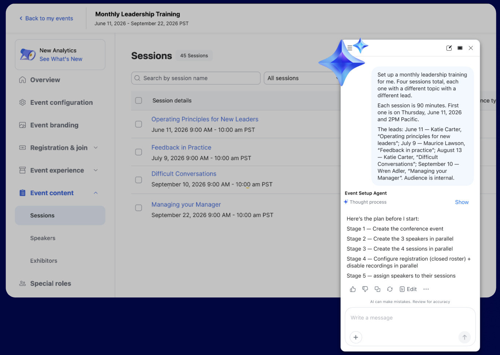Screen dimensions: 500x355
Task: Click the Registration & join ticket icon
Action: click(x=22, y=148)
